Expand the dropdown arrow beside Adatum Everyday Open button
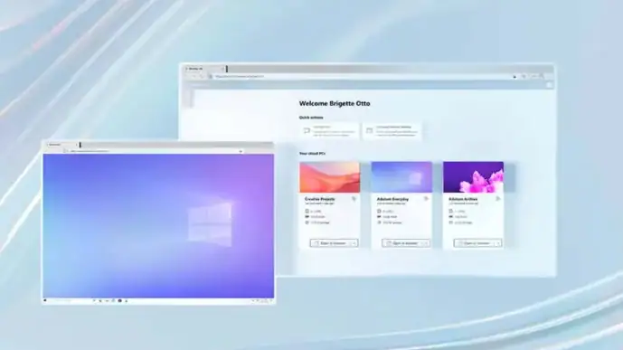Viewport: 623px width, 350px height. (426, 243)
